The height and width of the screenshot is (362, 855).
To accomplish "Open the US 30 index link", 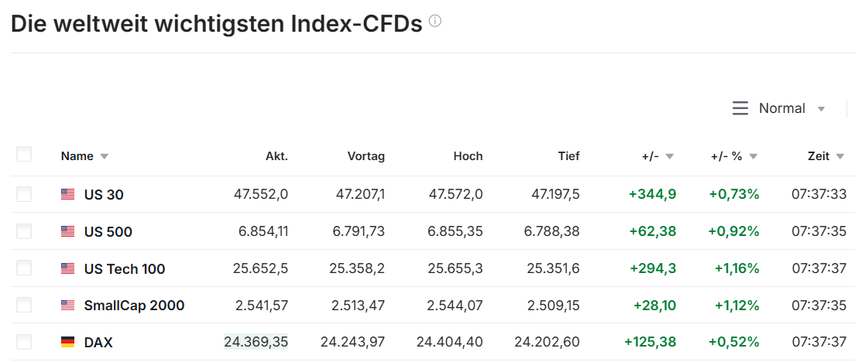I will coord(104,195).
